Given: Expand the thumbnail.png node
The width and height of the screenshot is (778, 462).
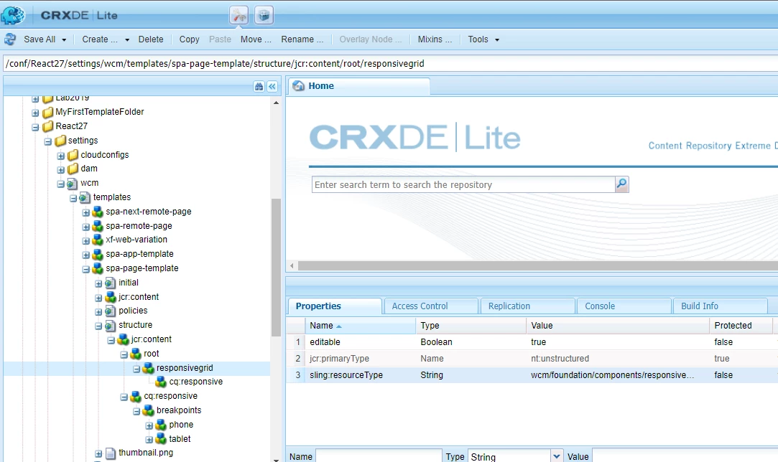Looking at the screenshot, I should [x=98, y=454].
